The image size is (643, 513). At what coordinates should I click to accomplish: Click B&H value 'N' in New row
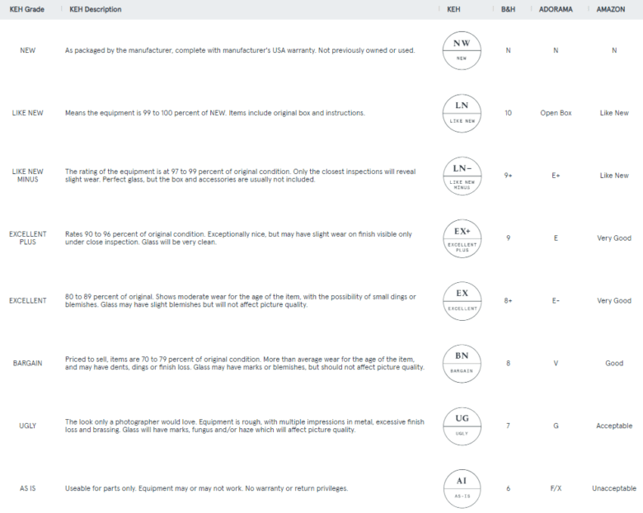tap(508, 50)
